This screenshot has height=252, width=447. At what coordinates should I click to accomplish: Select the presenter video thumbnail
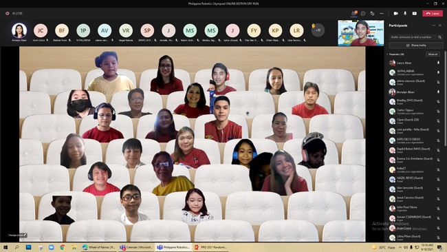click(x=361, y=33)
